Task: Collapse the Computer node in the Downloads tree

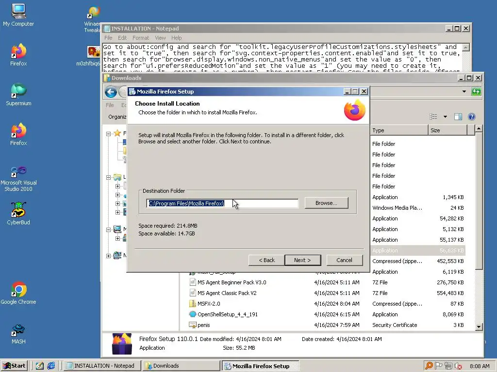Action: [108, 230]
